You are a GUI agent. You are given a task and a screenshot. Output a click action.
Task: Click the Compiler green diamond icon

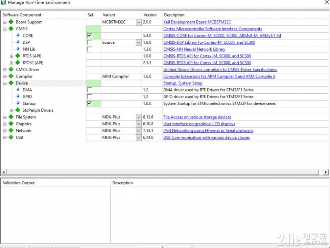coord(11,76)
